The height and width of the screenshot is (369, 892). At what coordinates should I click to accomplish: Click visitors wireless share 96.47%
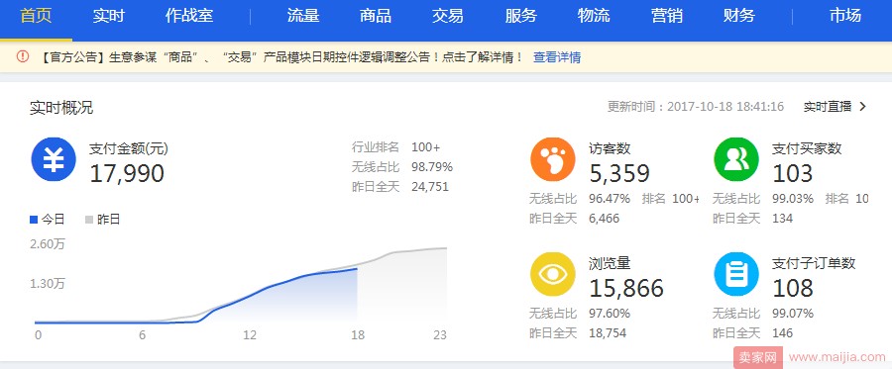click(x=610, y=199)
